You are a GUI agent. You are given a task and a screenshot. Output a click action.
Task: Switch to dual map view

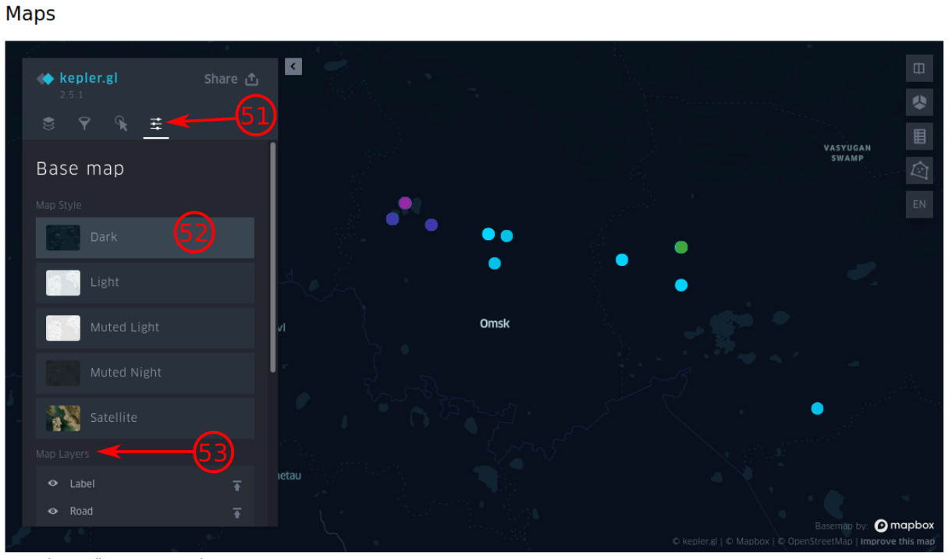919,69
